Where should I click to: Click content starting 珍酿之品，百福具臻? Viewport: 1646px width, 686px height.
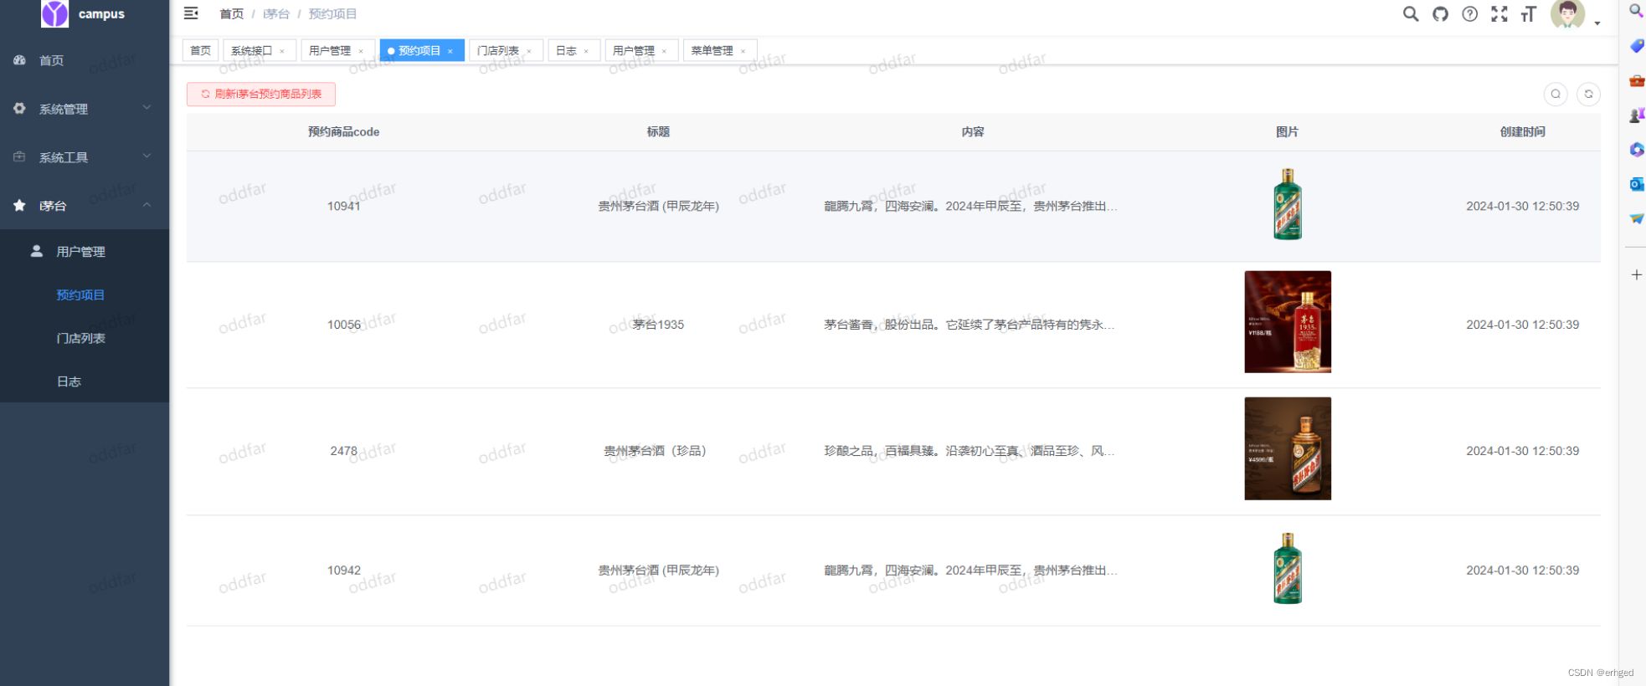[x=970, y=451]
